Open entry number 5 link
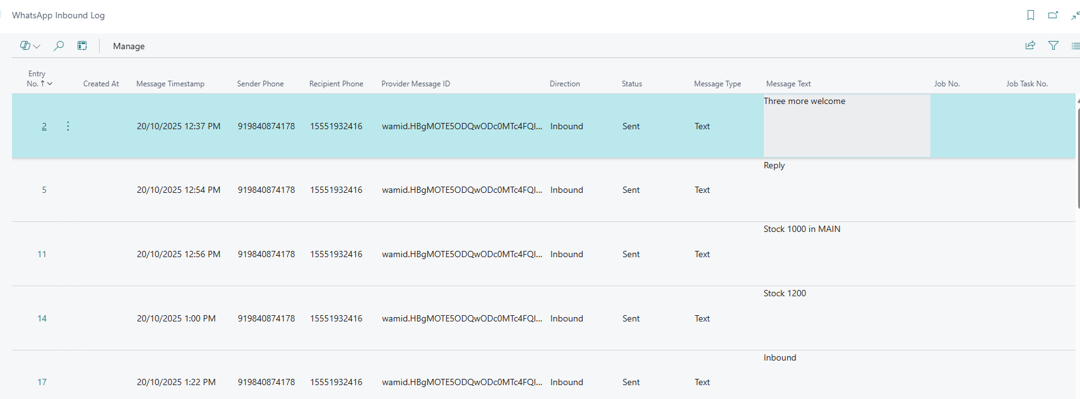This screenshot has height=399, width=1080. [x=44, y=190]
